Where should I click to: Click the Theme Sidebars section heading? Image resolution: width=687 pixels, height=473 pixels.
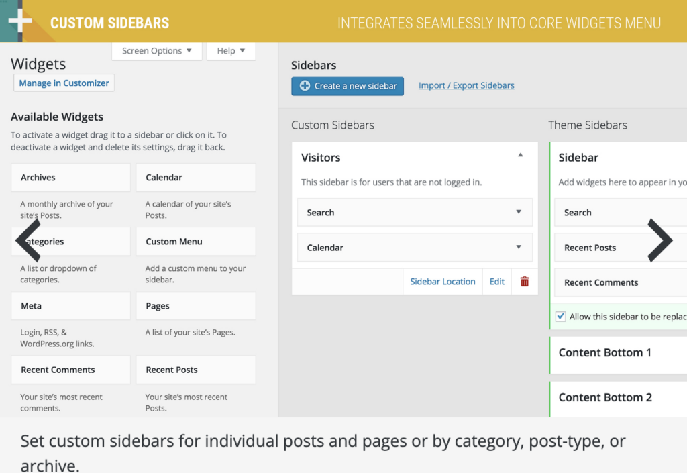click(588, 125)
